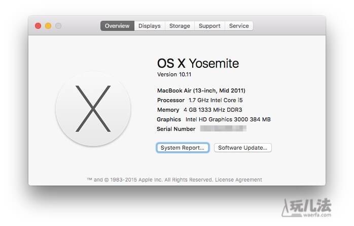Image resolution: width=354 pixels, height=226 pixels.
Task: Open the Storage tab
Action: pyautogui.click(x=180, y=26)
